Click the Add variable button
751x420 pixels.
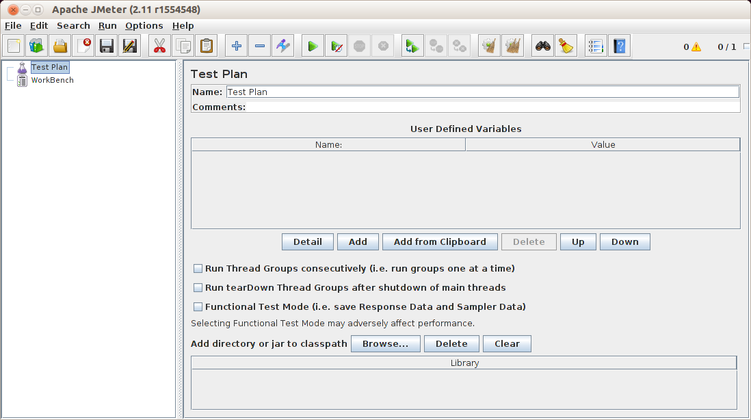pyautogui.click(x=358, y=242)
